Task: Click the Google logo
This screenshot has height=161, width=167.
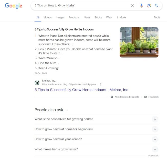Action: (14, 6)
